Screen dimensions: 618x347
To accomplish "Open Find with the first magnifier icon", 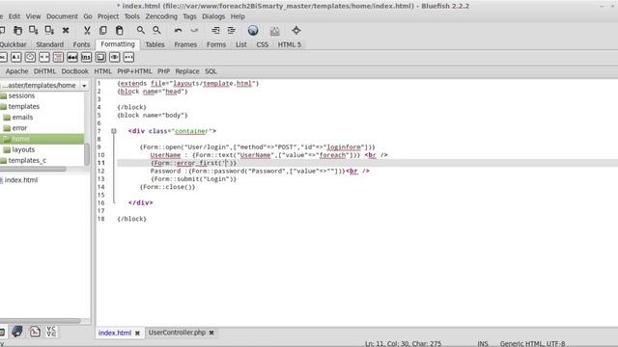I will coord(140,30).
